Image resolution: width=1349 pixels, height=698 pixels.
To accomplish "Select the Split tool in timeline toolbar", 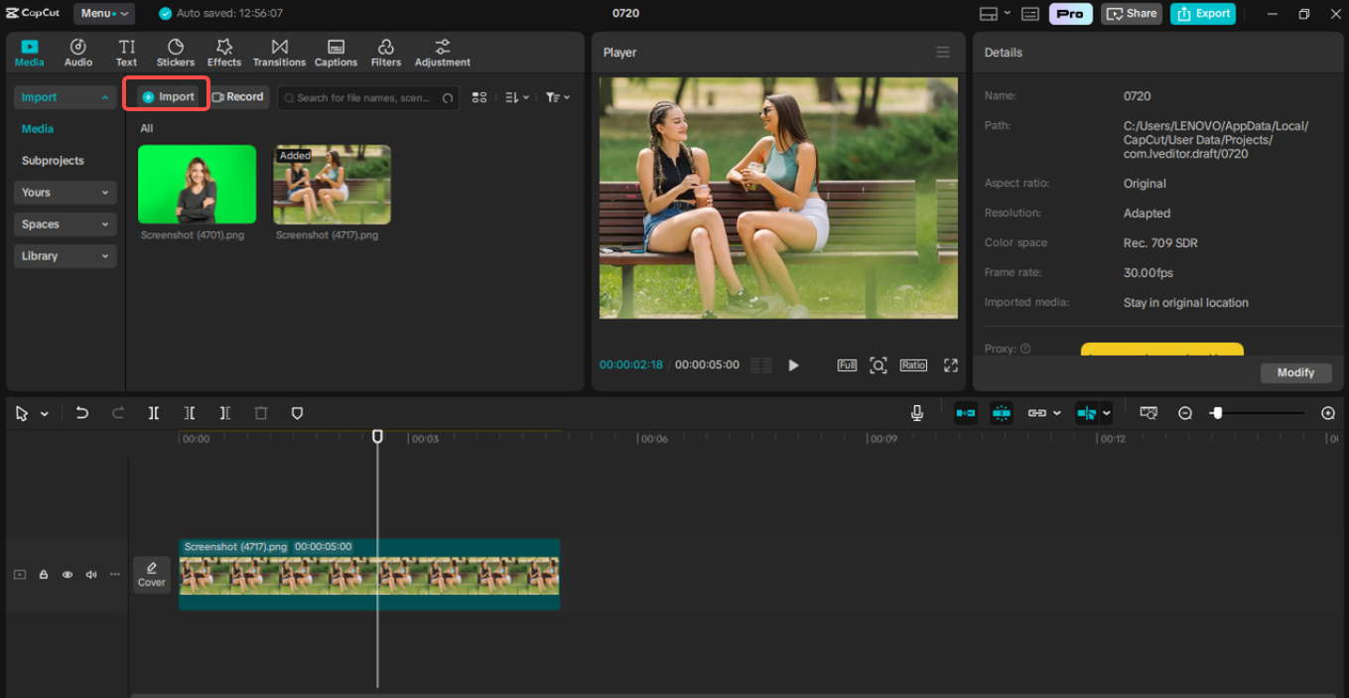I will tap(154, 412).
